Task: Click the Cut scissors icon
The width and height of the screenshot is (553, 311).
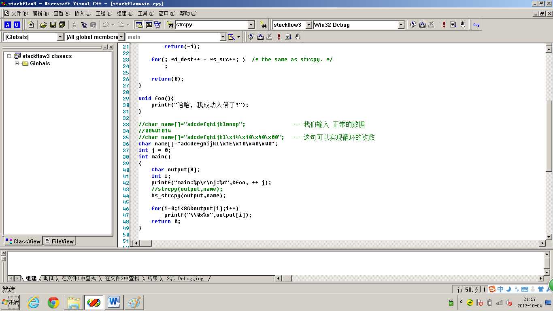Action: pyautogui.click(x=74, y=25)
